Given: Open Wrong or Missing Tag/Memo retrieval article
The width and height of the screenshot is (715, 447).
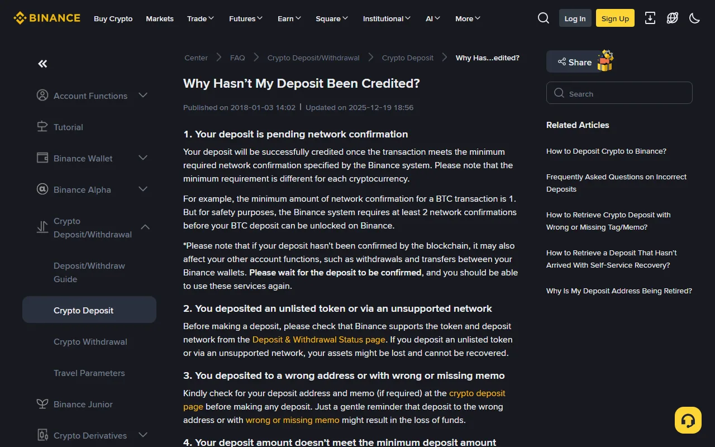Looking at the screenshot, I should (608, 221).
